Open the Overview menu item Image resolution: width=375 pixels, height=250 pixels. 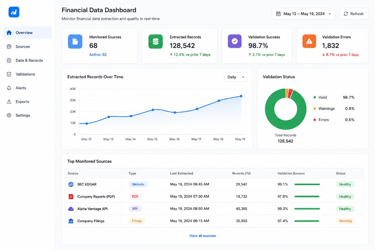(x=27, y=33)
